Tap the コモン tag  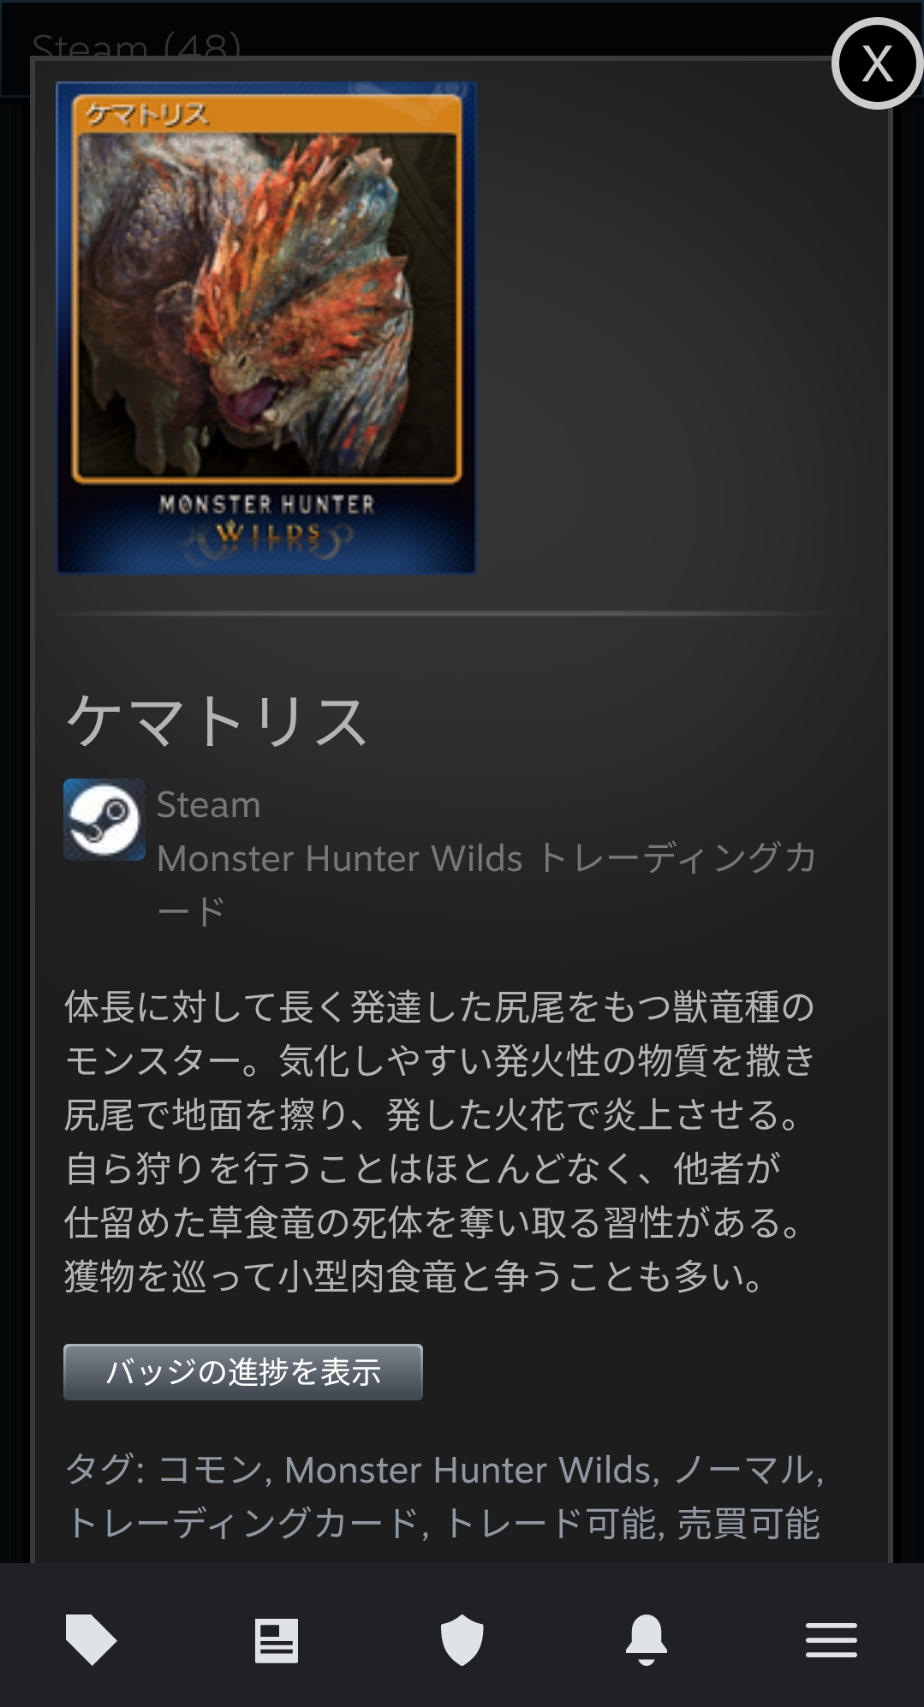tap(210, 1470)
